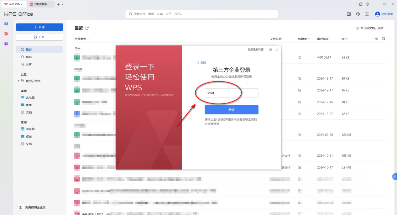Select the file row sized 16 KB
The image size is (397, 215).
(230, 90)
